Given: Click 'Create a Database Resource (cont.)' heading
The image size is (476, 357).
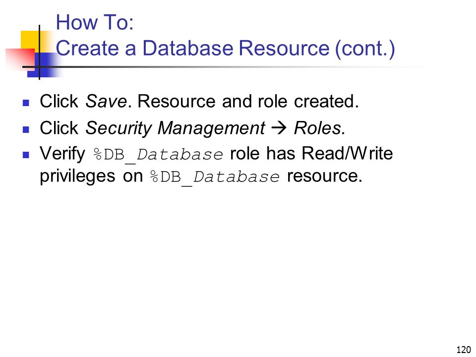Looking at the screenshot, I should (x=225, y=48).
